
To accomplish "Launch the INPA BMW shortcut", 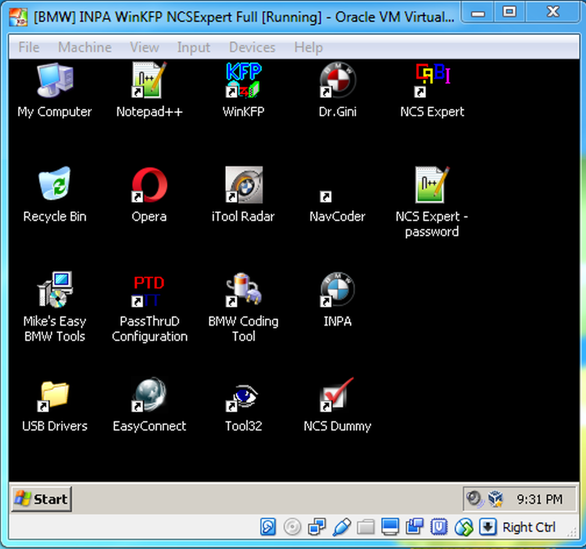I will pos(337,291).
